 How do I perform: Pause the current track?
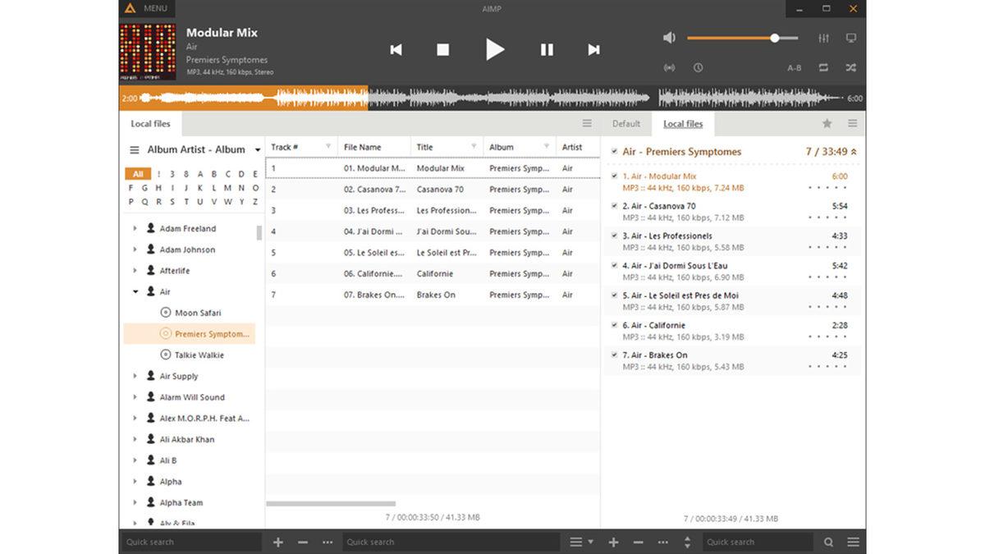pos(547,49)
